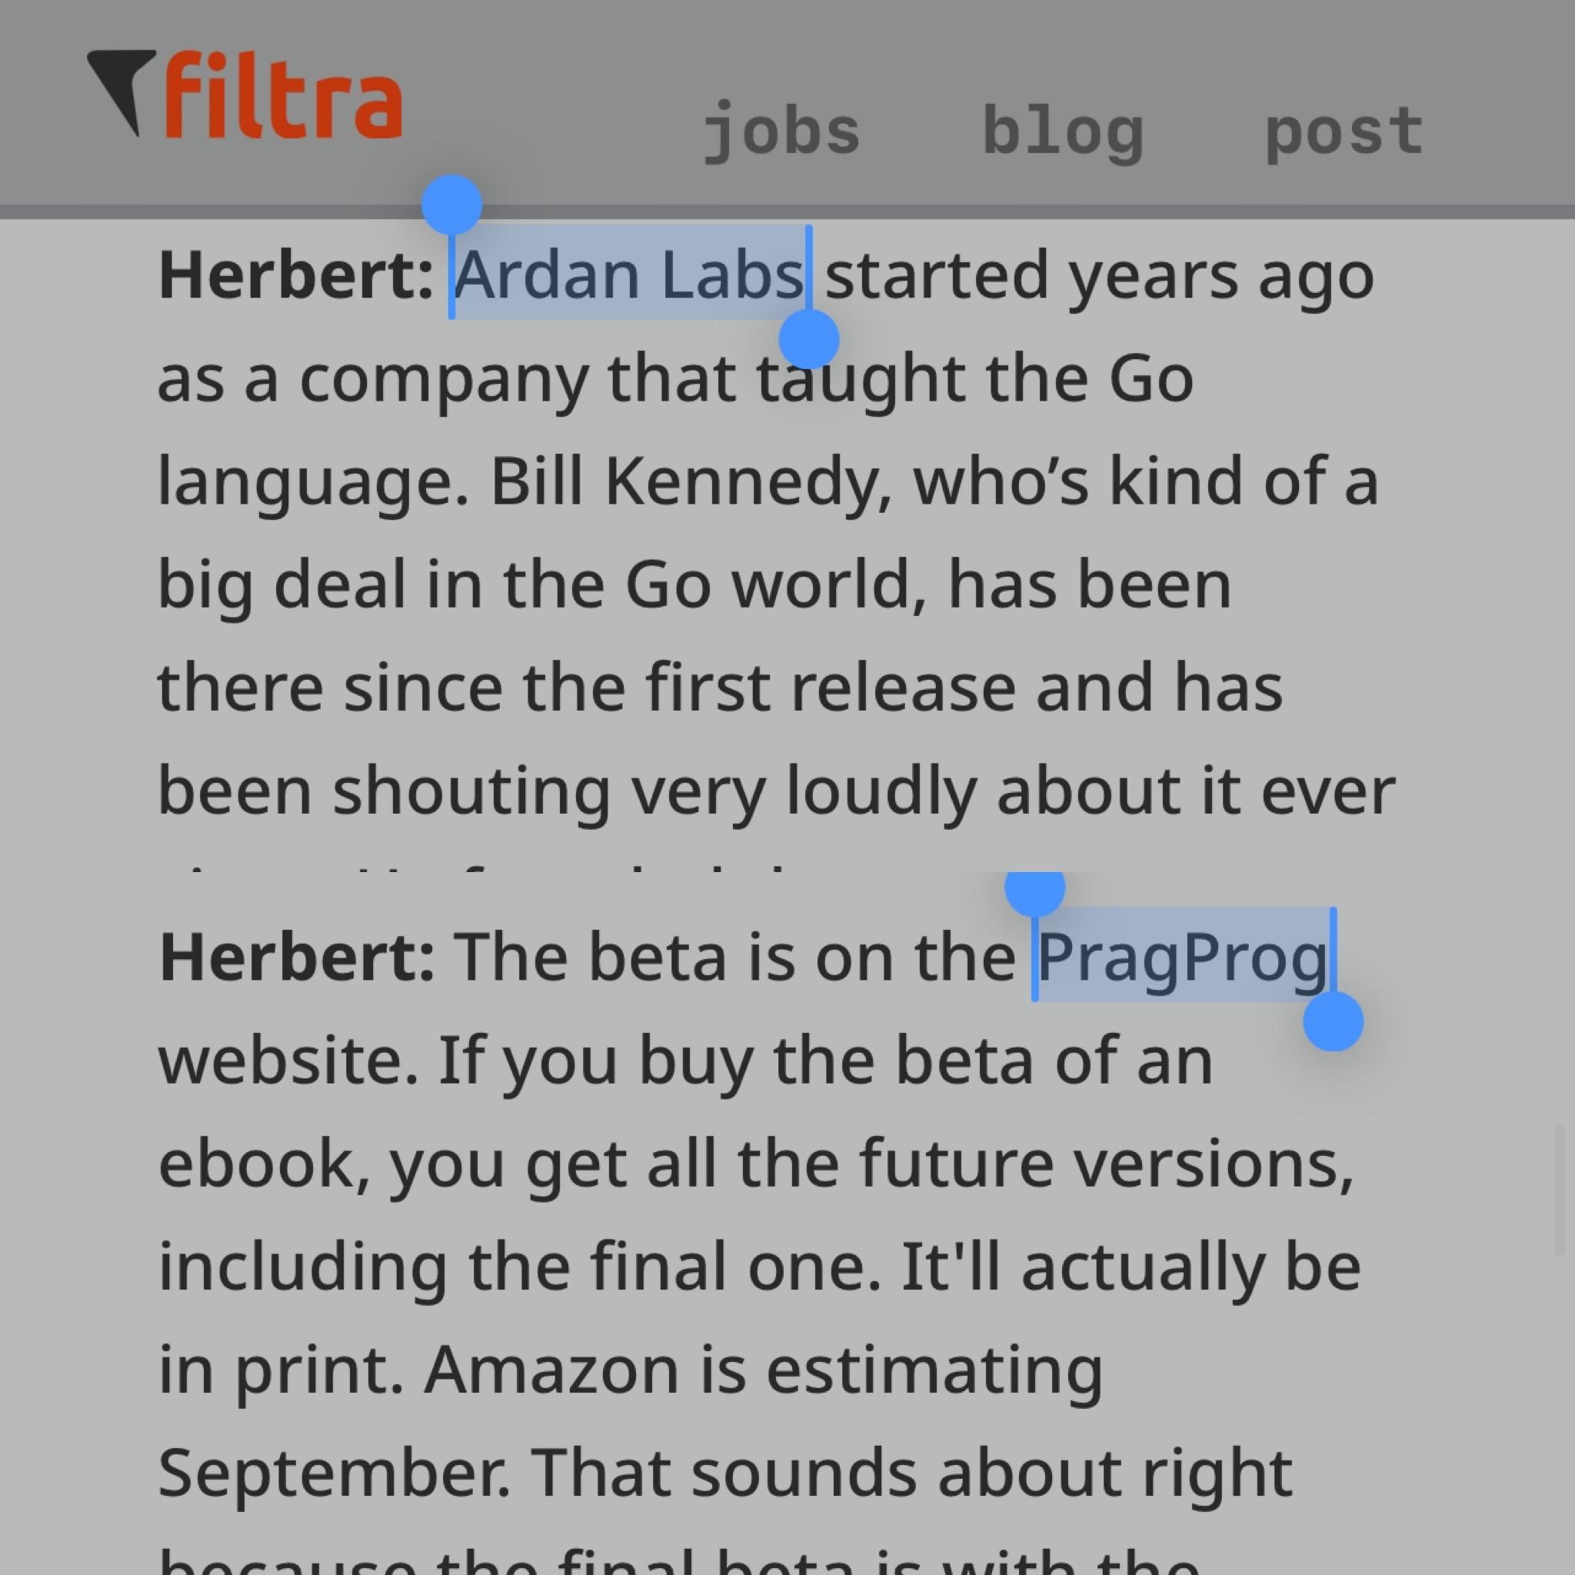This screenshot has height=1575, width=1575.
Task: Click the word September in second paragraph
Action: point(335,1474)
